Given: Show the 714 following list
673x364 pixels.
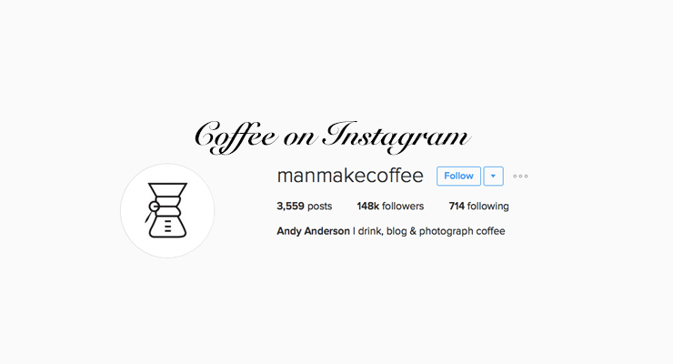Looking at the screenshot, I should (x=479, y=206).
